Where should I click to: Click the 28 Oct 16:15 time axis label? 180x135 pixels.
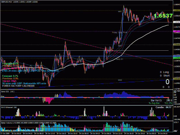61,134
